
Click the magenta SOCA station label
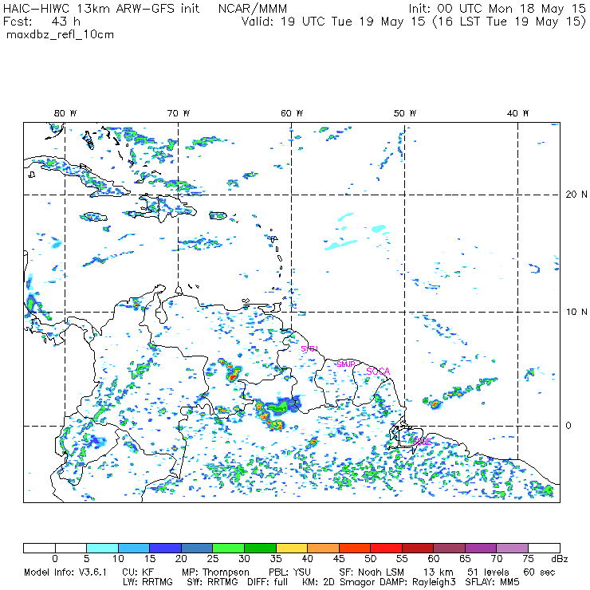pyautogui.click(x=378, y=372)
